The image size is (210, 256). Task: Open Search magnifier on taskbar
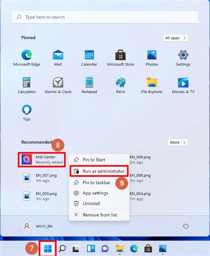click(x=62, y=248)
